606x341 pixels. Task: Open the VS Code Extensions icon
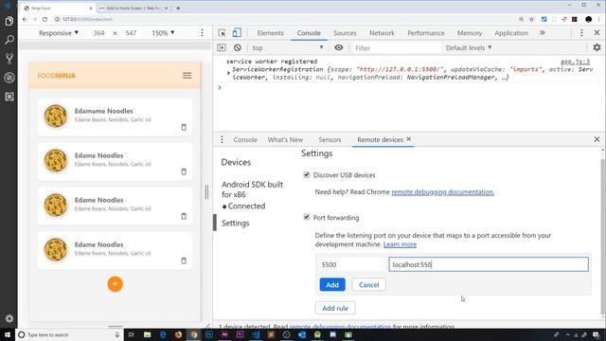coord(9,97)
